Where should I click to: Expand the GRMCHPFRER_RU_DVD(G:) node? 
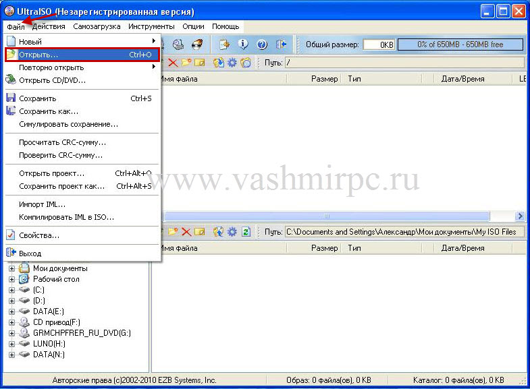[12, 333]
